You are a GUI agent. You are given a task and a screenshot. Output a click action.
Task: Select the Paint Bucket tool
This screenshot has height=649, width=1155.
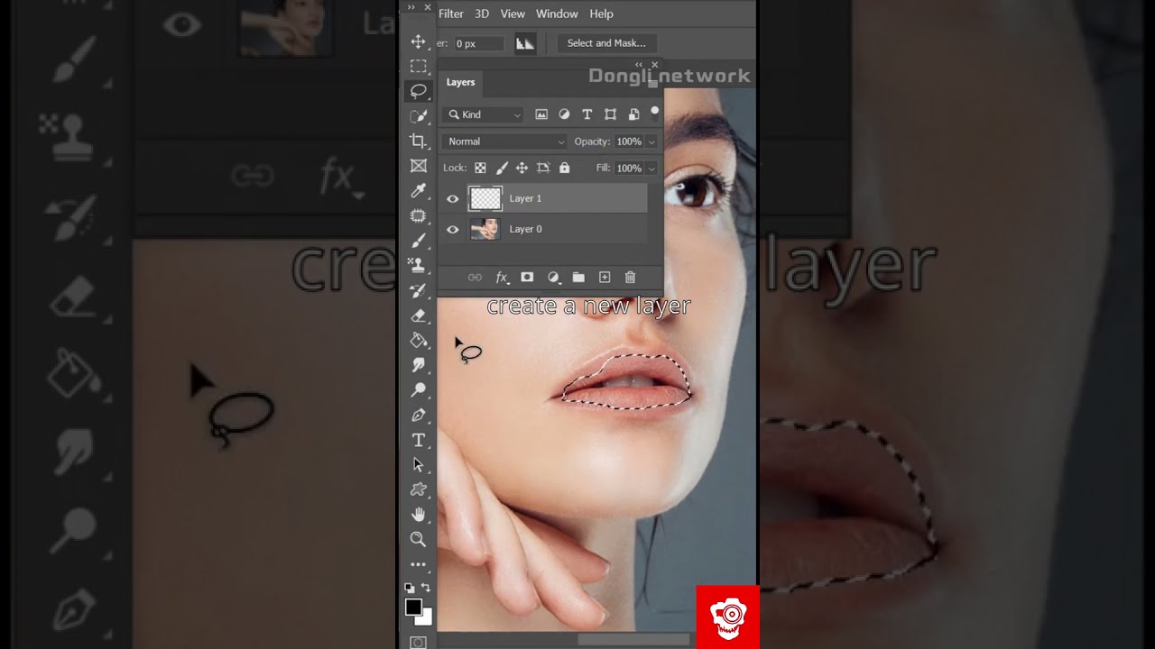419,340
